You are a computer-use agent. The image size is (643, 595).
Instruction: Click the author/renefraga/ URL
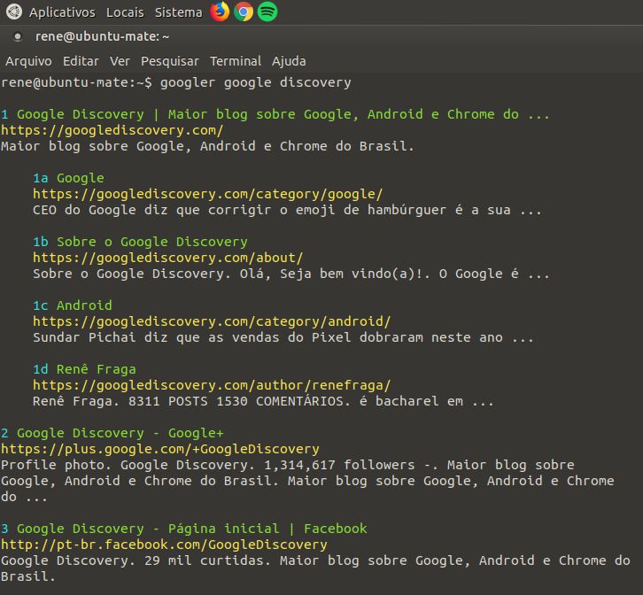212,385
